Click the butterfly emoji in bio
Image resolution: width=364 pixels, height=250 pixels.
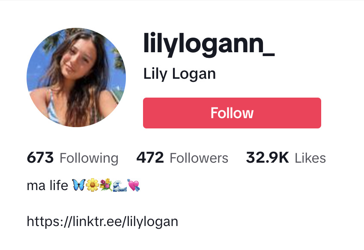pyautogui.click(x=79, y=185)
